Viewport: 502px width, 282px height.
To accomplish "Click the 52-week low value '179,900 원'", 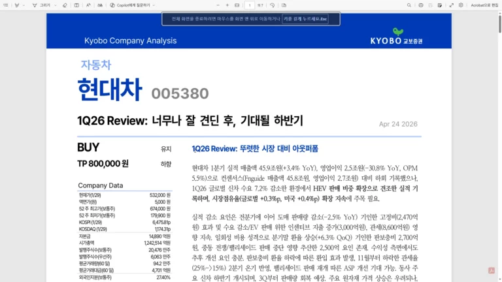I will click(x=159, y=215).
